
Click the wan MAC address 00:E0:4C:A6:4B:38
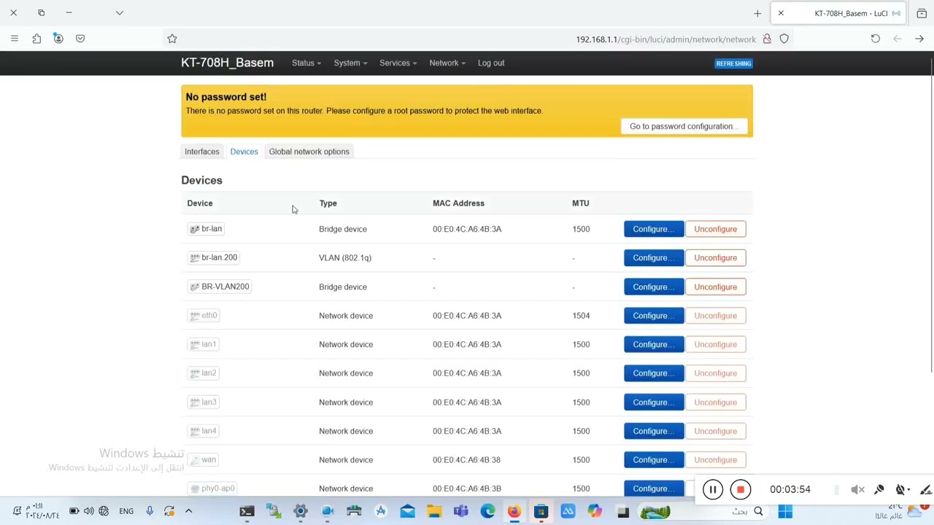[467, 460]
